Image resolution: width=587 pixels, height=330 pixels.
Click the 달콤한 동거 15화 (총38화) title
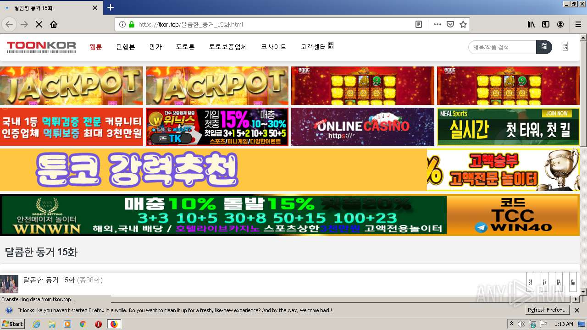[x=63, y=280]
